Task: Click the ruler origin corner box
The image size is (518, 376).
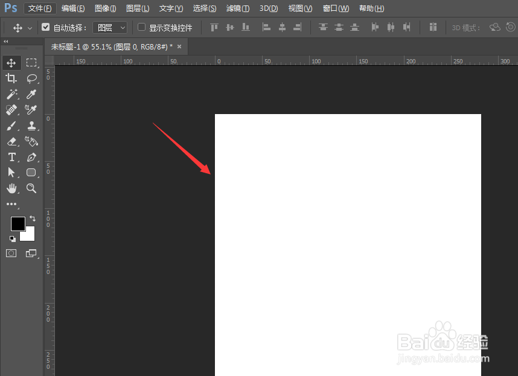Action: coord(50,60)
